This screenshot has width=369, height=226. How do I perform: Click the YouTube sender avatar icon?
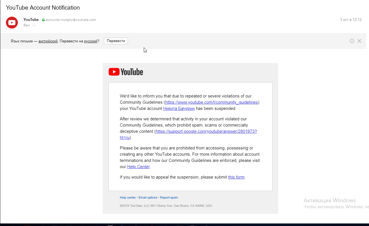[12, 23]
